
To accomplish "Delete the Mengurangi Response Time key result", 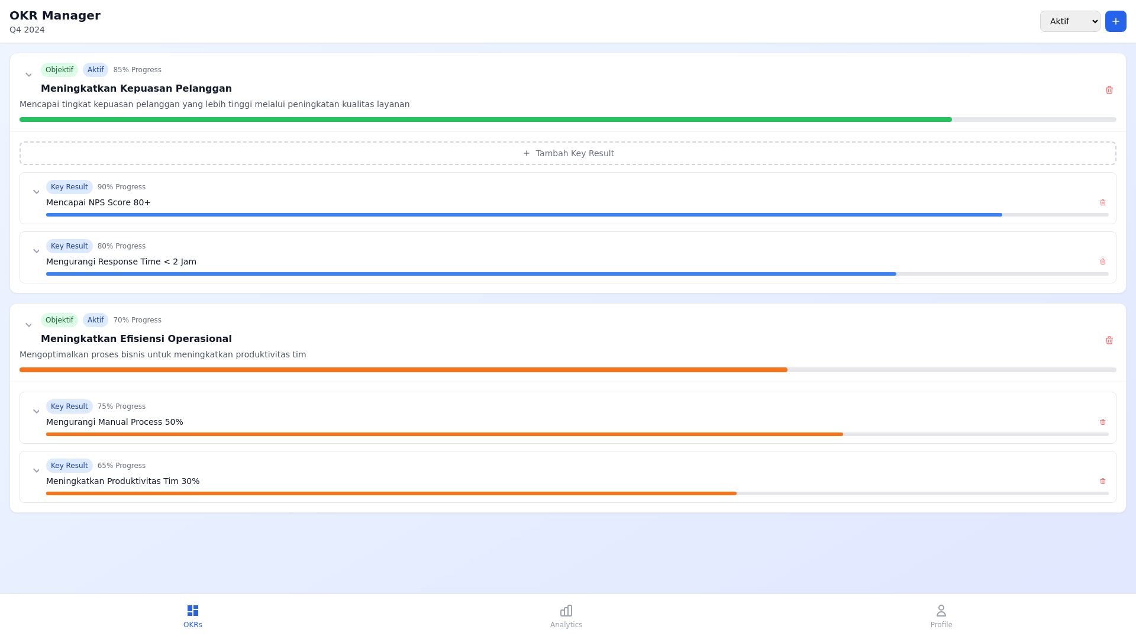I will (x=1103, y=262).
